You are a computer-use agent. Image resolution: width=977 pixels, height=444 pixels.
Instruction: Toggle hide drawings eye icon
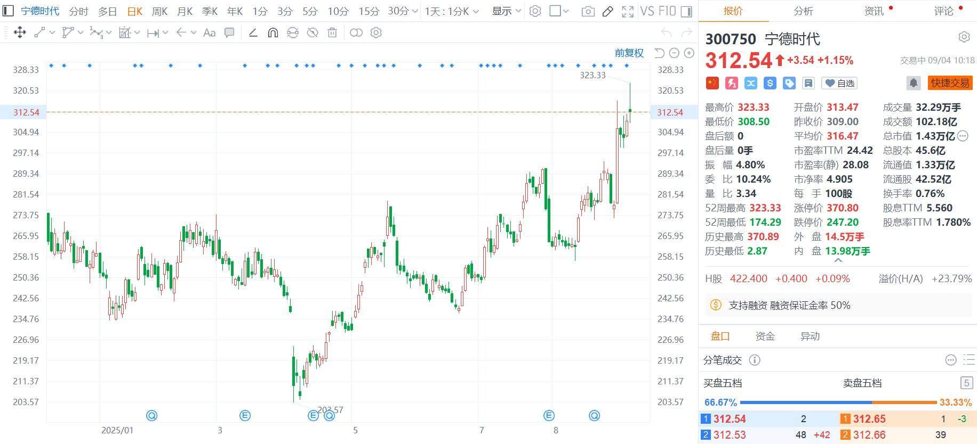[x=313, y=33]
